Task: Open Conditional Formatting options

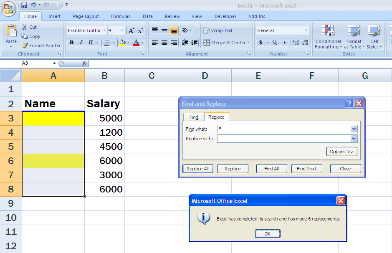Action: coord(328,37)
